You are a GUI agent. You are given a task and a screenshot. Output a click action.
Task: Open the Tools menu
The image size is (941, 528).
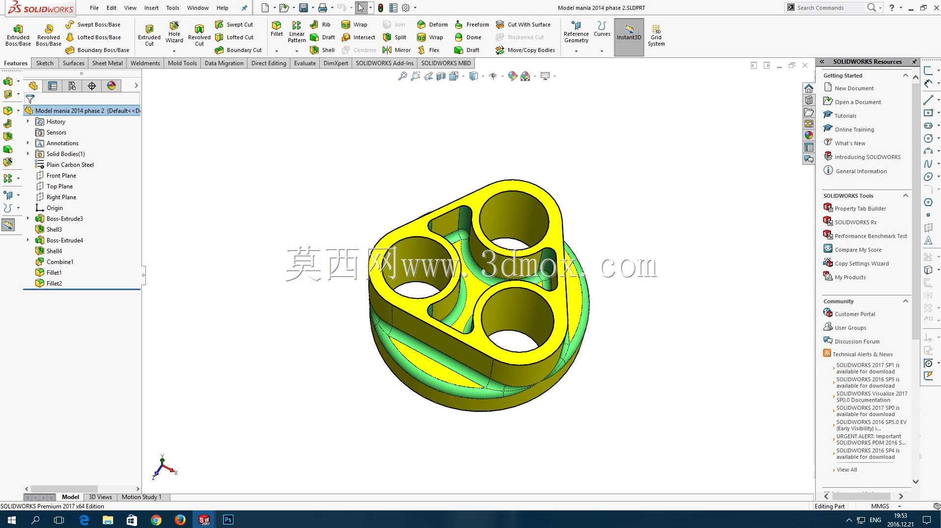click(172, 8)
